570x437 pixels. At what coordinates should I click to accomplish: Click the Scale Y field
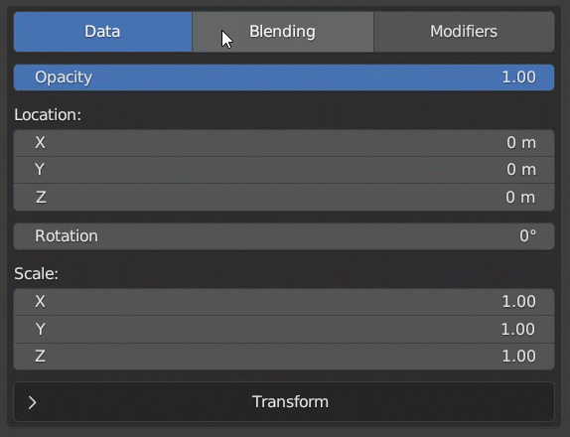284,330
